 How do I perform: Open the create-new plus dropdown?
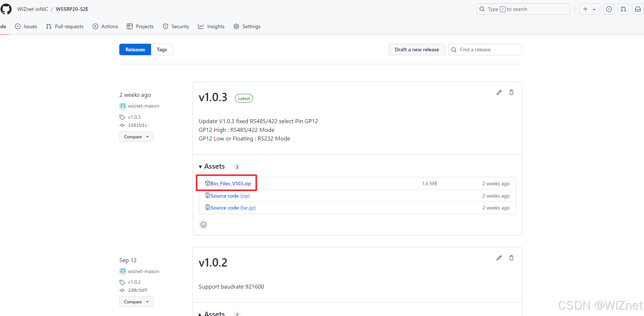pos(589,9)
